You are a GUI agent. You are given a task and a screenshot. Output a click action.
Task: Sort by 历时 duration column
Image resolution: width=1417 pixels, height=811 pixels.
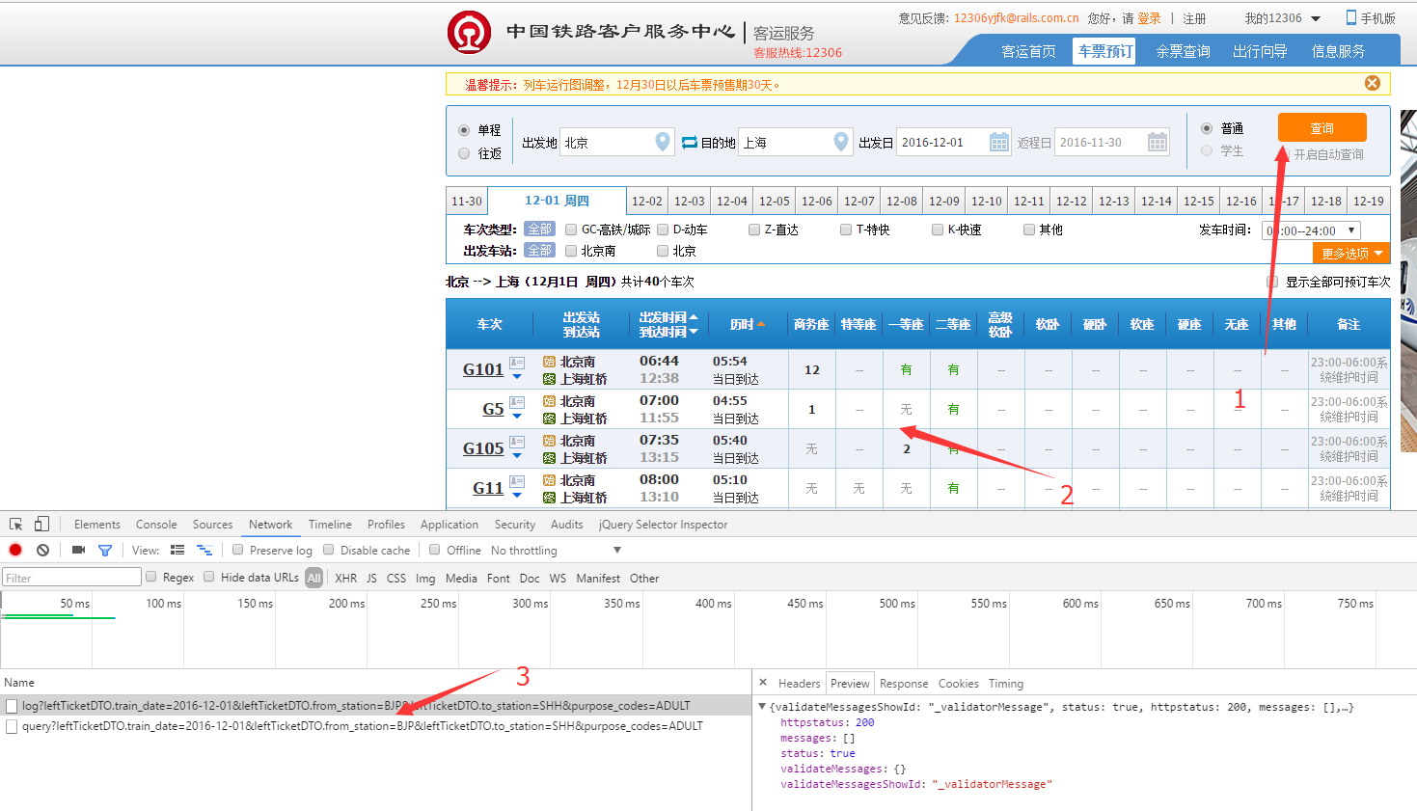pyautogui.click(x=748, y=324)
